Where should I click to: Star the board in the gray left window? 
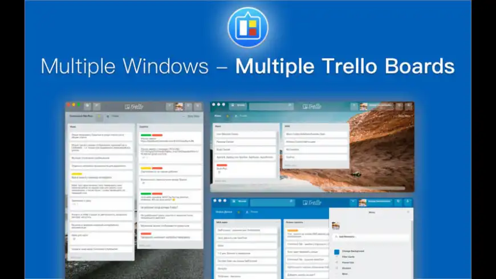point(99,116)
